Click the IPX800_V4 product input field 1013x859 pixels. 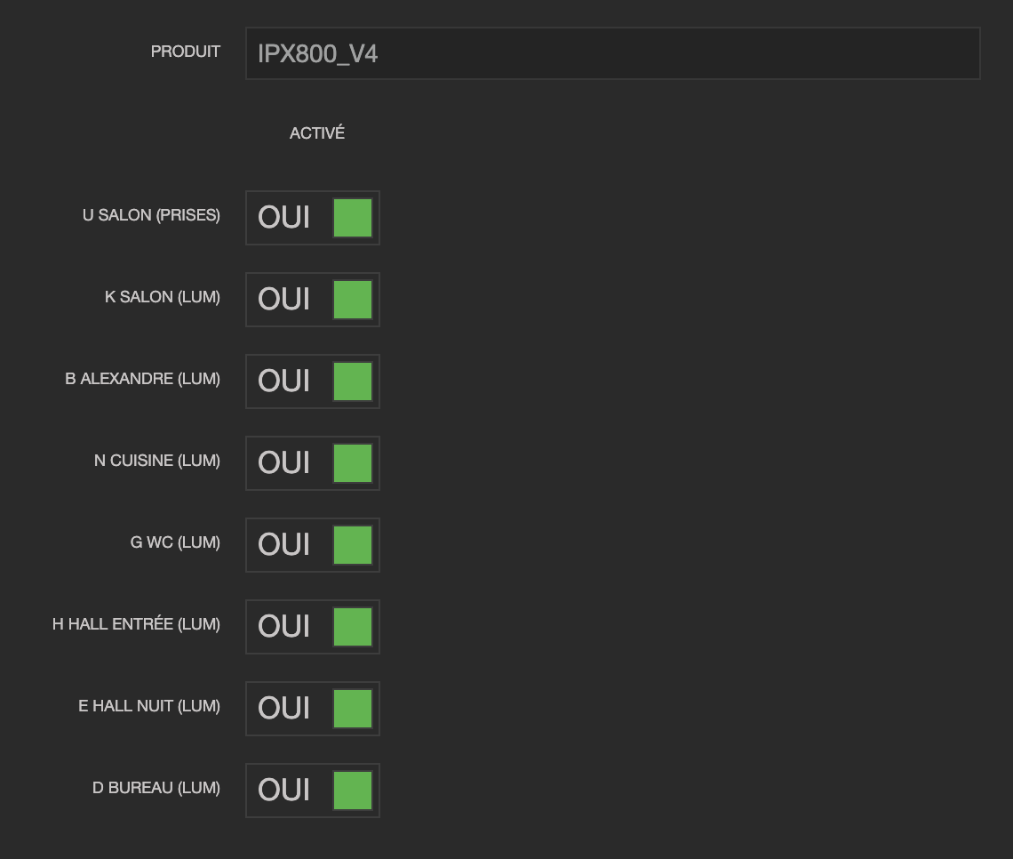(612, 53)
